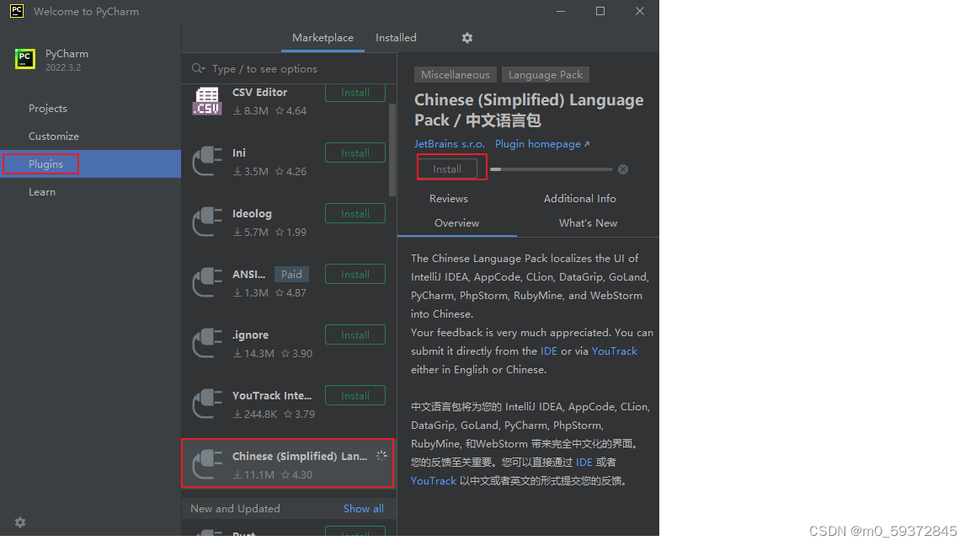Open the YouTrack link in English description

click(x=615, y=351)
